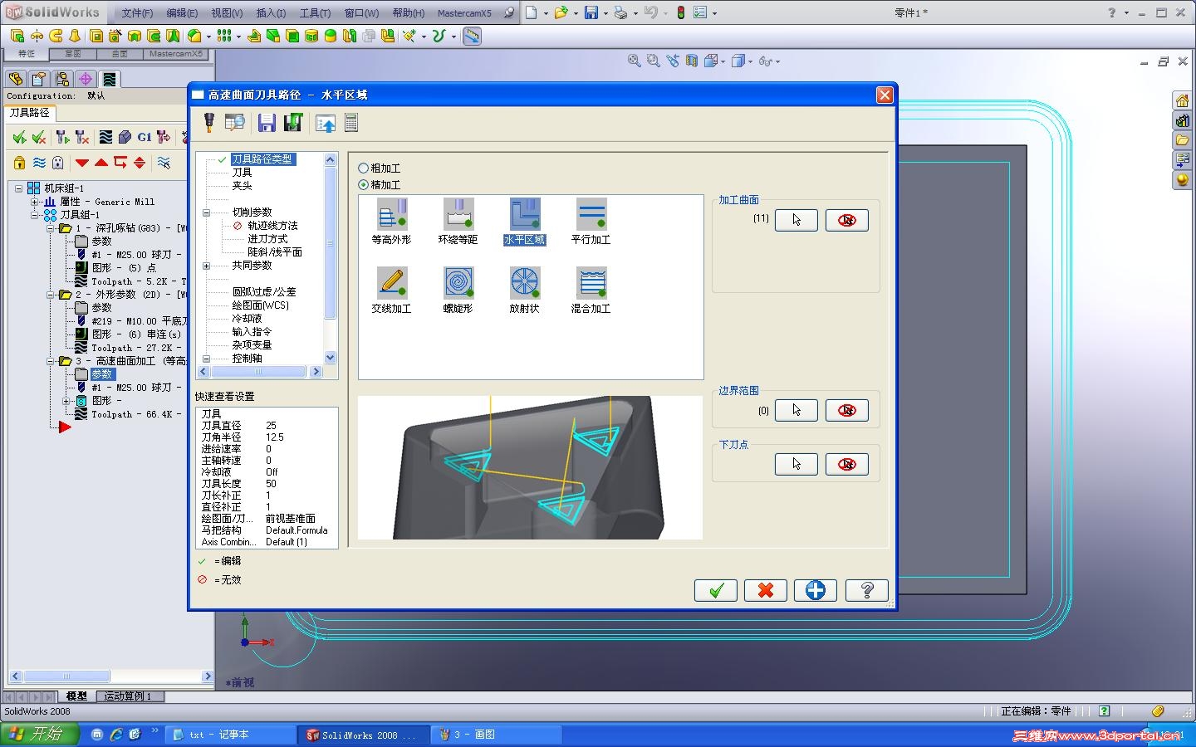The width and height of the screenshot is (1196, 747).
Task: Collapse operation 2 外形参数 node
Action: point(50,295)
